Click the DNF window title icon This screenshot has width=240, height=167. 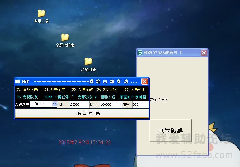point(18,81)
